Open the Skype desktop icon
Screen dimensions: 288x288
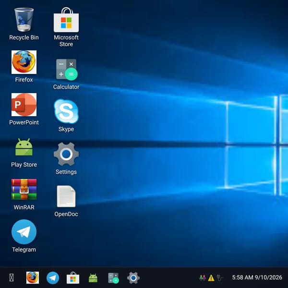click(66, 111)
